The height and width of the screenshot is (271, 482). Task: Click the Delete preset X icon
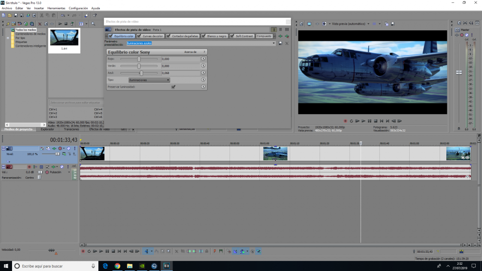(x=287, y=43)
